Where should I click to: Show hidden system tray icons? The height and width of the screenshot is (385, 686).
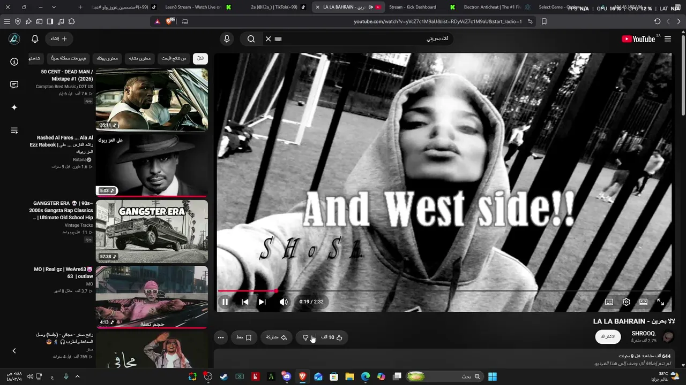77,376
